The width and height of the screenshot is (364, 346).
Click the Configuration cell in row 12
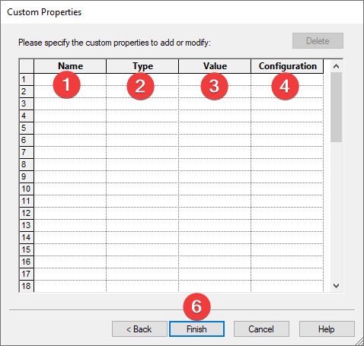pyautogui.click(x=287, y=213)
